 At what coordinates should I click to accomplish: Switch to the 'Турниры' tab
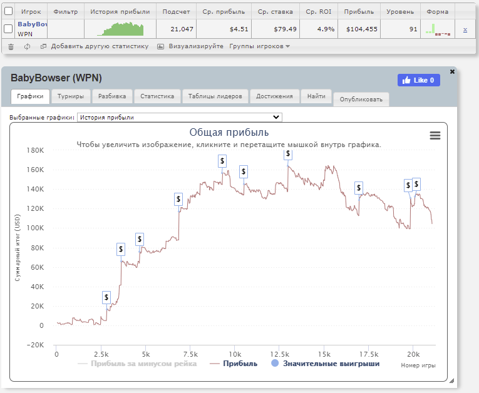pyautogui.click(x=71, y=96)
